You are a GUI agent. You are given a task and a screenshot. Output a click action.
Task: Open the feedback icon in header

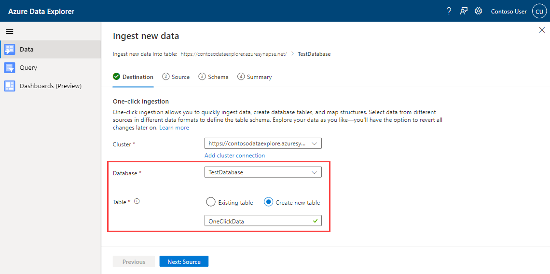[x=463, y=11]
